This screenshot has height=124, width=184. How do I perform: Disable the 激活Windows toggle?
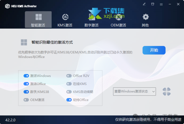pos(26,76)
